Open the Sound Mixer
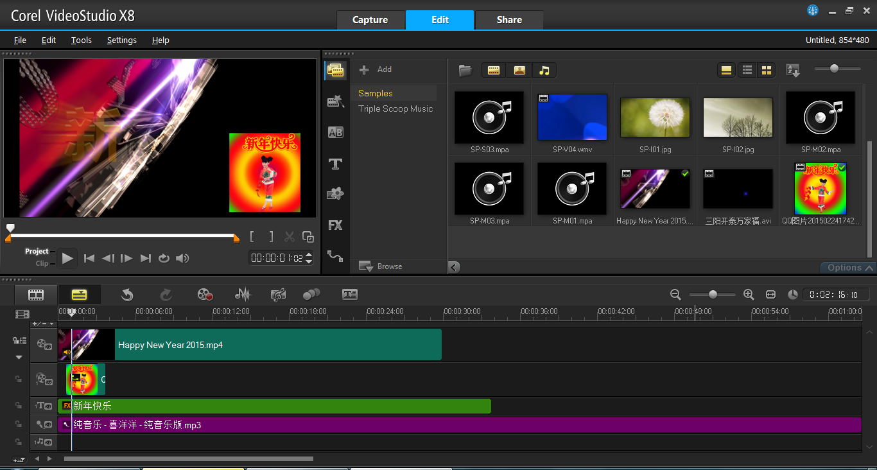877x470 pixels. click(243, 295)
